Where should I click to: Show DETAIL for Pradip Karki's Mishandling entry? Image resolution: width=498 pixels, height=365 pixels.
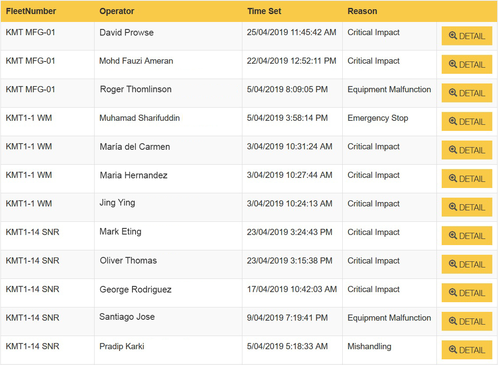coord(467,350)
